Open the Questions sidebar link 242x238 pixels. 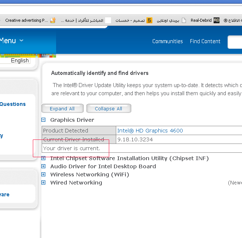coord(13,104)
